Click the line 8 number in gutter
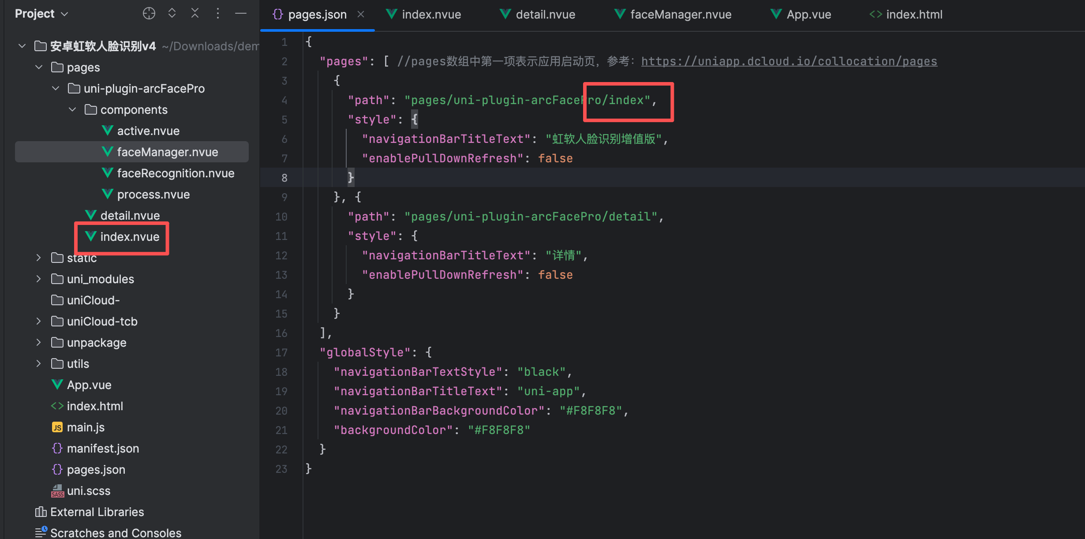This screenshot has height=539, width=1085. point(284,178)
